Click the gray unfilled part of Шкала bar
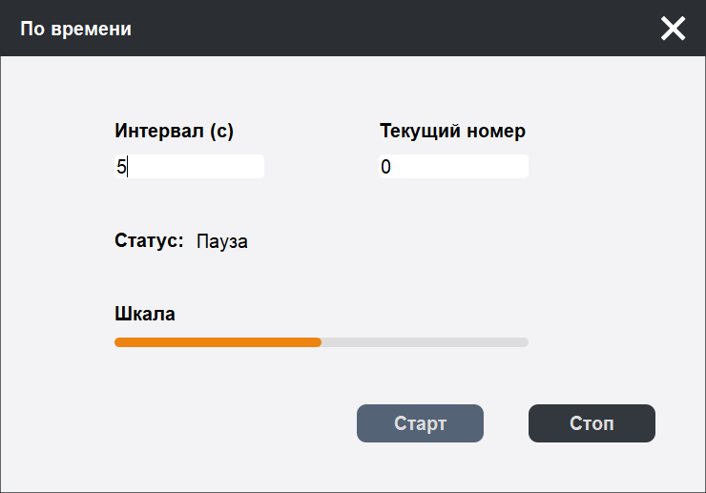The height and width of the screenshot is (493, 706). tap(425, 342)
